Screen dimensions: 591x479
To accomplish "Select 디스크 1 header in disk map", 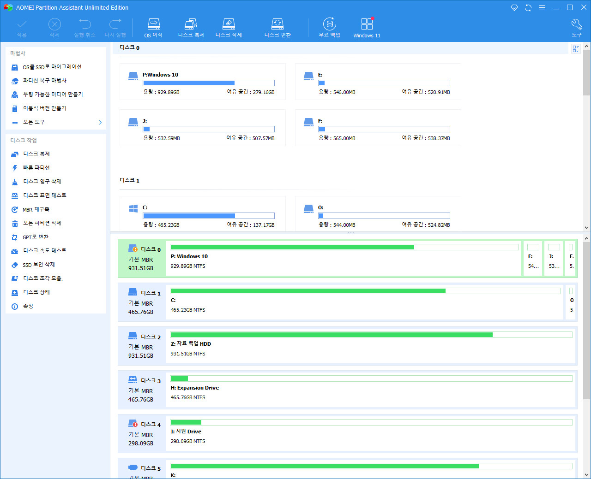I will (142, 302).
